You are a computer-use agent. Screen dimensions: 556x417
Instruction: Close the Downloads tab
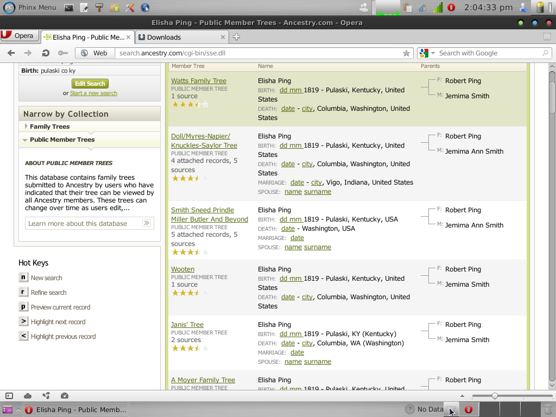coord(223,37)
